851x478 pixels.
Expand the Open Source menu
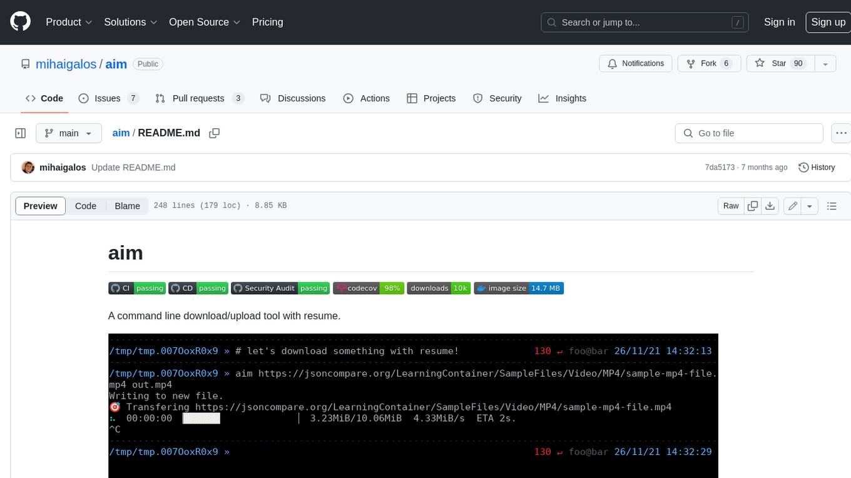[x=205, y=22]
